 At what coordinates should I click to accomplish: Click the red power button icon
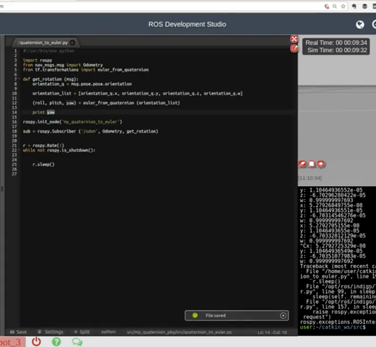(36, 341)
